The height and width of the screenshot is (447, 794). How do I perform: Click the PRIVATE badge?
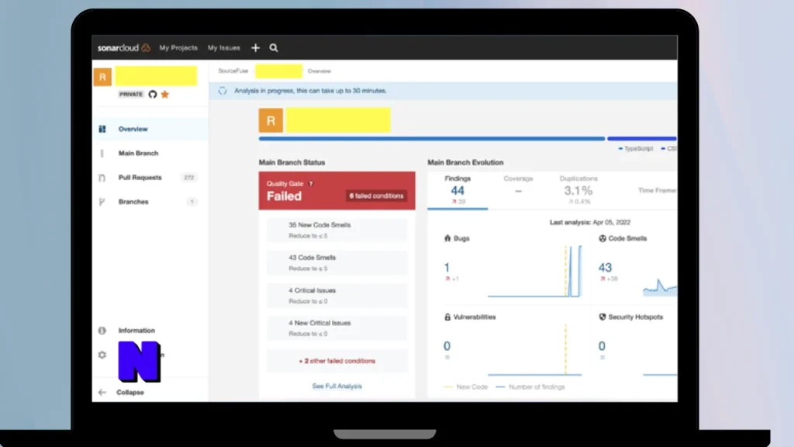[x=130, y=94]
